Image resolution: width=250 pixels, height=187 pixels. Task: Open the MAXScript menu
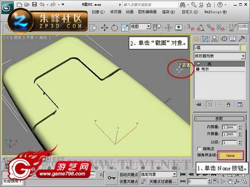[215, 12]
